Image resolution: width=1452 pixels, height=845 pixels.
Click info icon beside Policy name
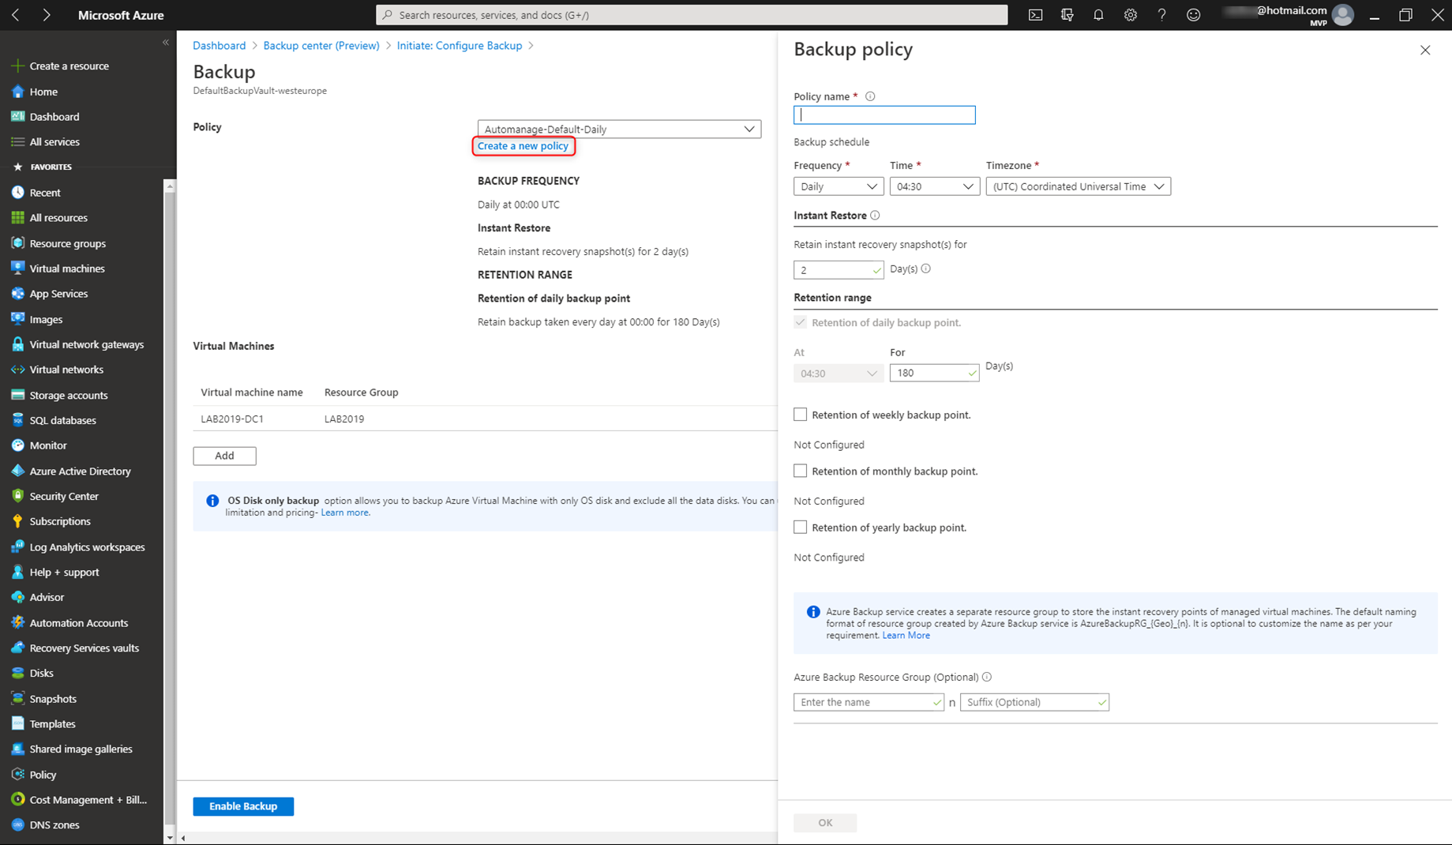coord(870,96)
